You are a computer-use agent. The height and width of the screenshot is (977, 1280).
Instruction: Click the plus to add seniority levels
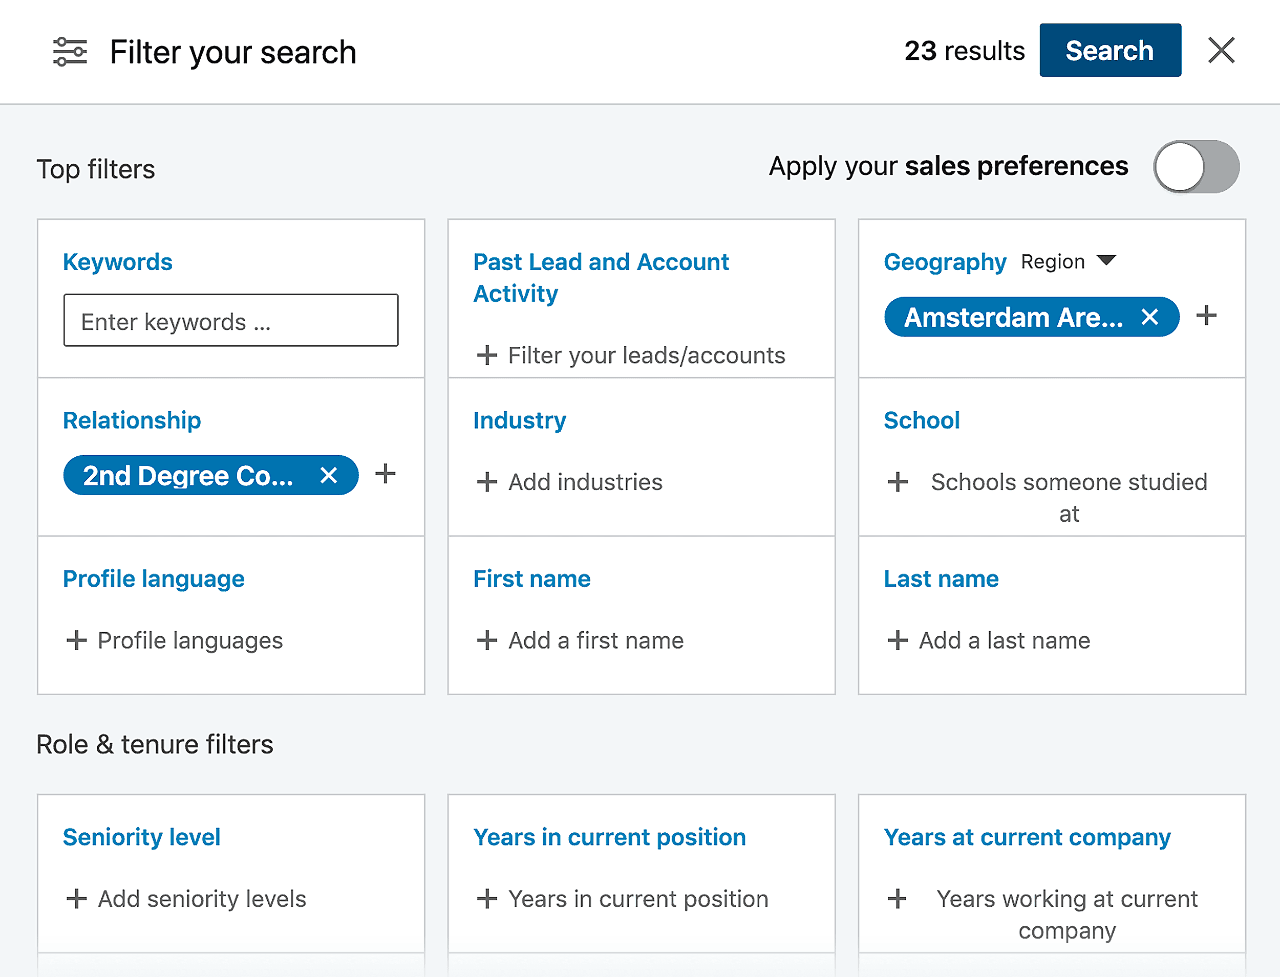click(x=77, y=899)
